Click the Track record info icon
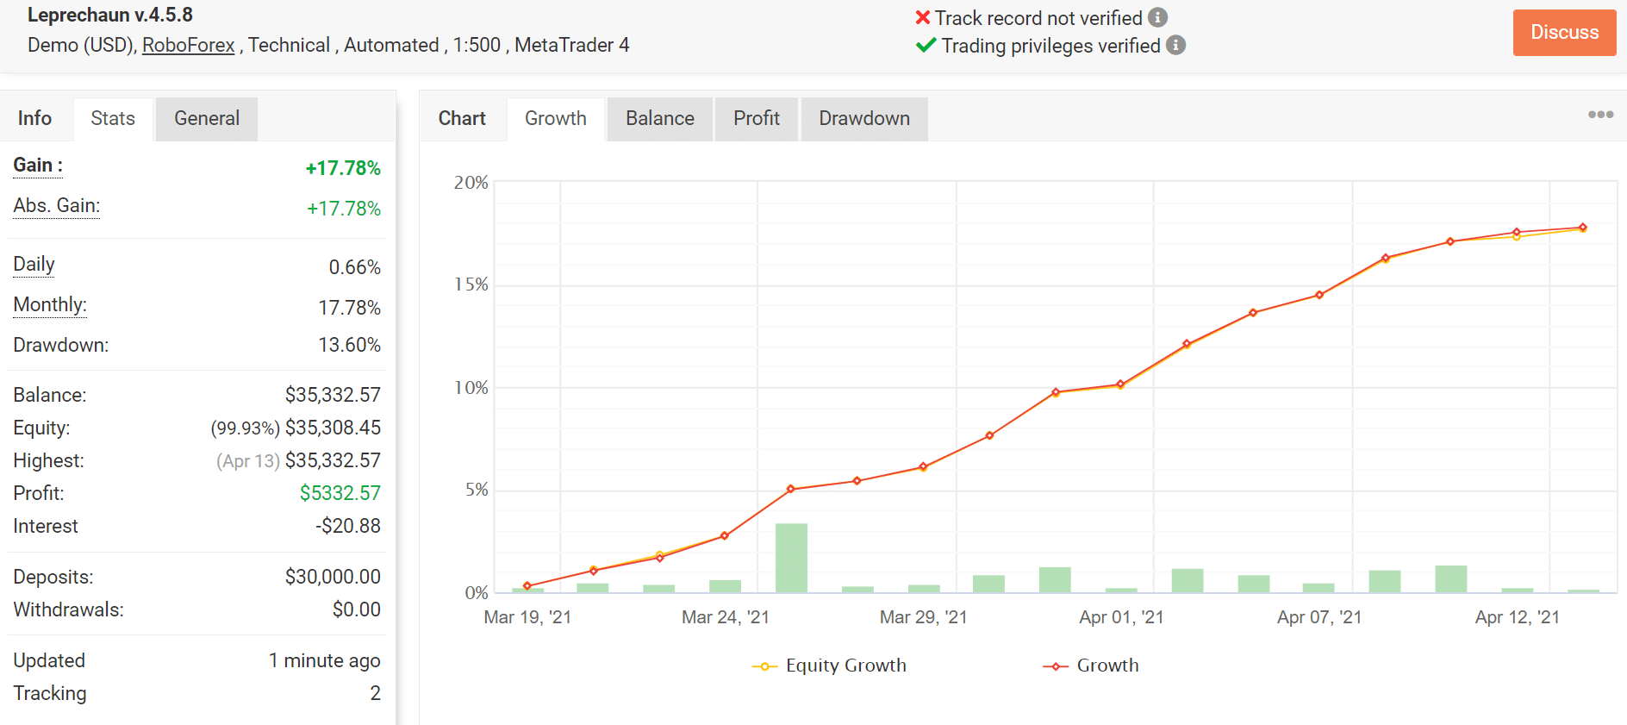 [x=1158, y=17]
